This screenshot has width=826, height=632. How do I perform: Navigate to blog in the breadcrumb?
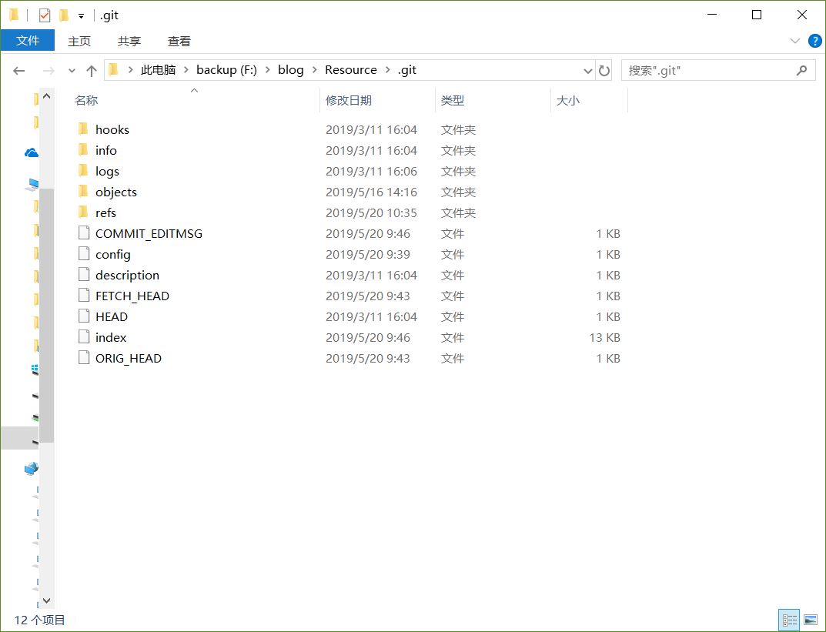tap(290, 70)
